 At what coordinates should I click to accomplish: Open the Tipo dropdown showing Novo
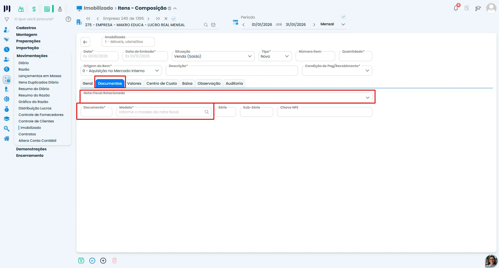coord(275,56)
